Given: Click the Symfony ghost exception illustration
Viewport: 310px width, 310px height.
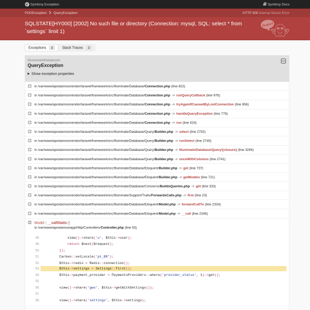Looking at the screenshot, I should tap(275, 28).
